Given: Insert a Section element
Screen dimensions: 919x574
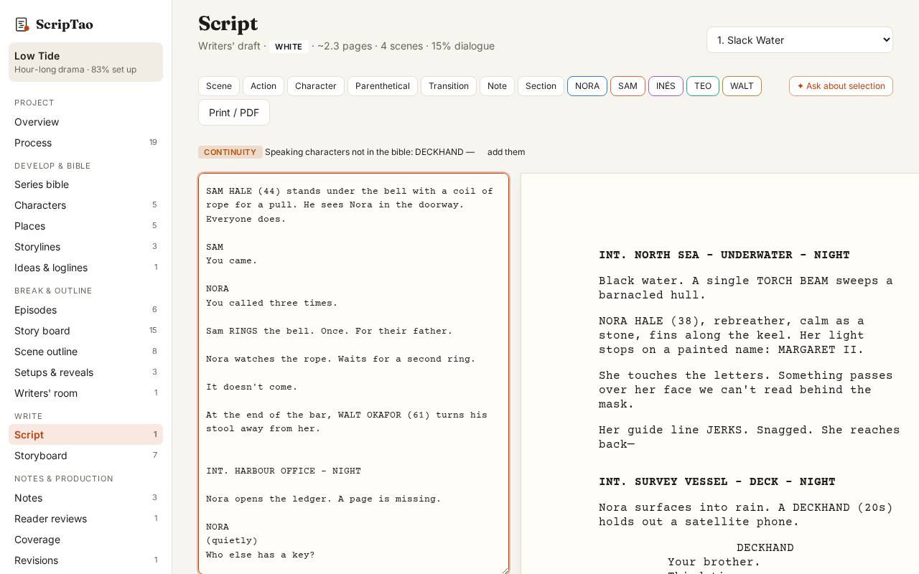Looking at the screenshot, I should (x=541, y=86).
